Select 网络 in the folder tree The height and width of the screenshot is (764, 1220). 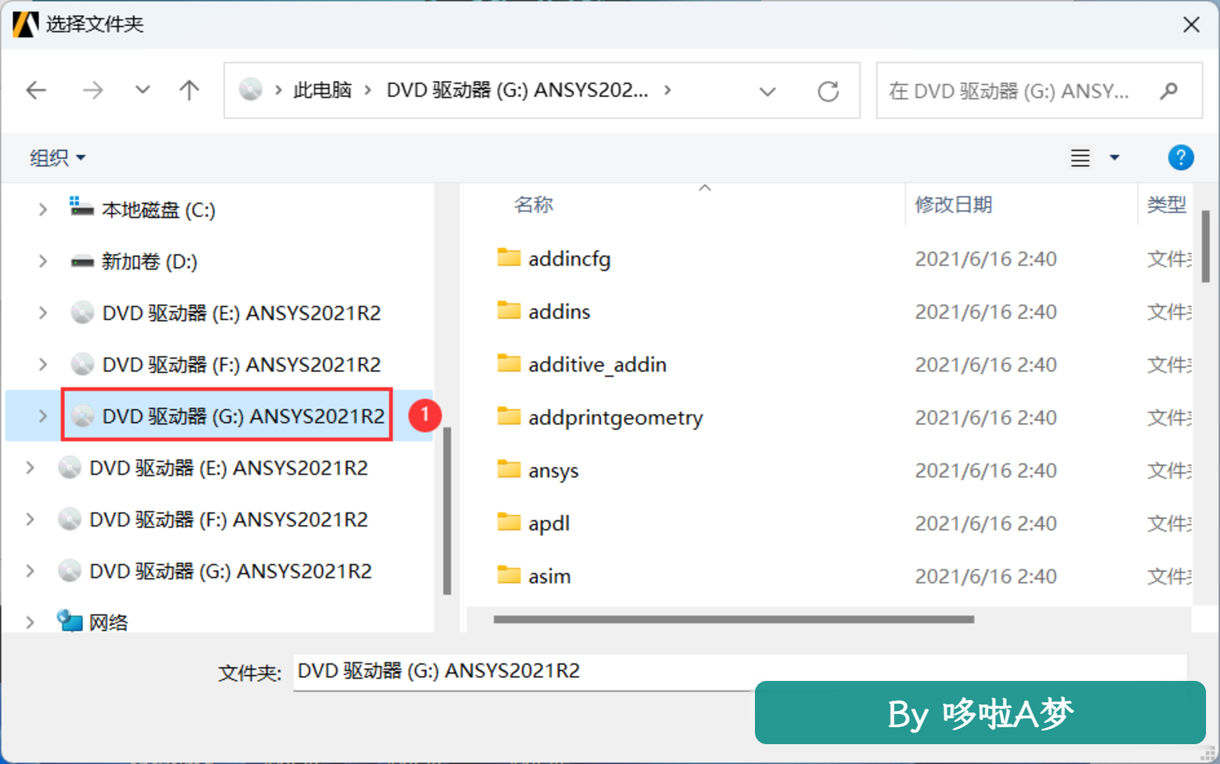tap(108, 623)
